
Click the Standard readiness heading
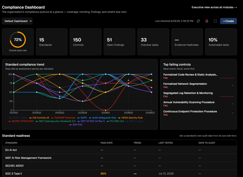16,136
